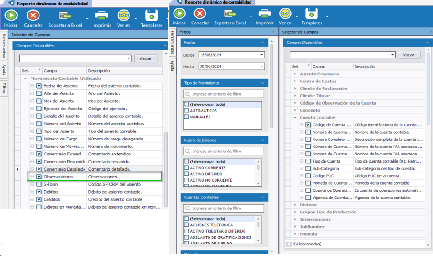Screen dimensions: 433x256
Task: Toggle Fecha del Asiento checkbox
Action: point(39,86)
